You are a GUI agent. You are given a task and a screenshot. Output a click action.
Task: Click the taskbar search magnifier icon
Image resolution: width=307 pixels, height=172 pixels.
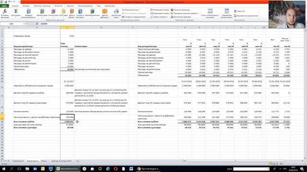12,169
